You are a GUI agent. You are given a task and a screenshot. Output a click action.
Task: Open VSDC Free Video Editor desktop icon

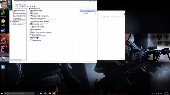[x=3, y=41]
